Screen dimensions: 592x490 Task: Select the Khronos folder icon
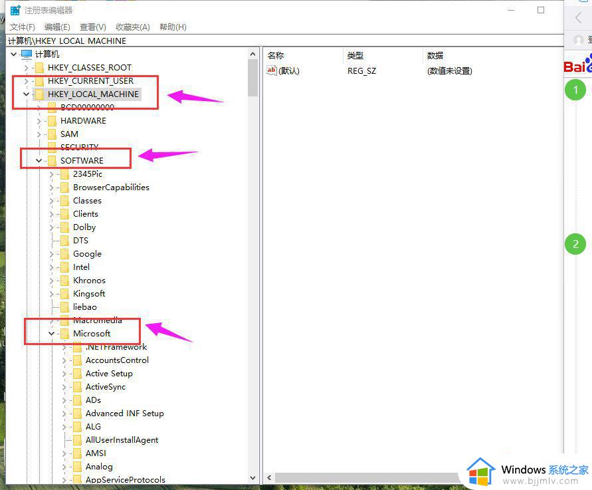click(65, 281)
